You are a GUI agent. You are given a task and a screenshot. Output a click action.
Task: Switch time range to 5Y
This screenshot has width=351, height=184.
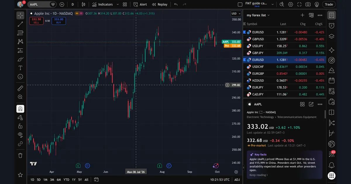80,180
